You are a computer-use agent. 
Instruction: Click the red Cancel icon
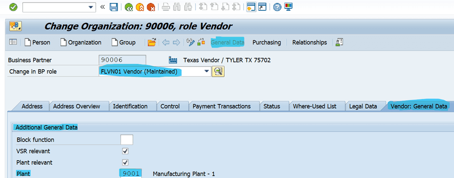151,7
